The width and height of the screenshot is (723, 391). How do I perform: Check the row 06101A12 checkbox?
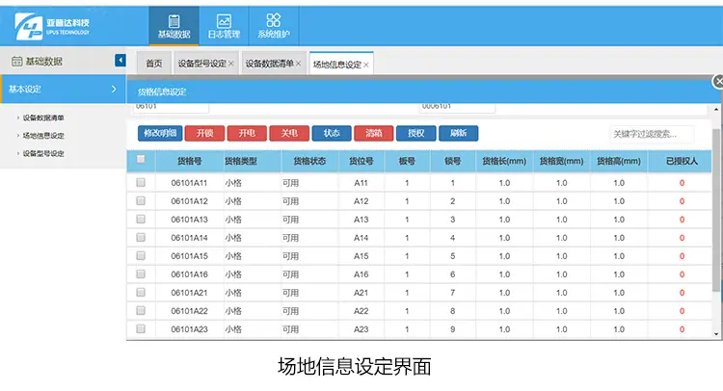(x=141, y=200)
